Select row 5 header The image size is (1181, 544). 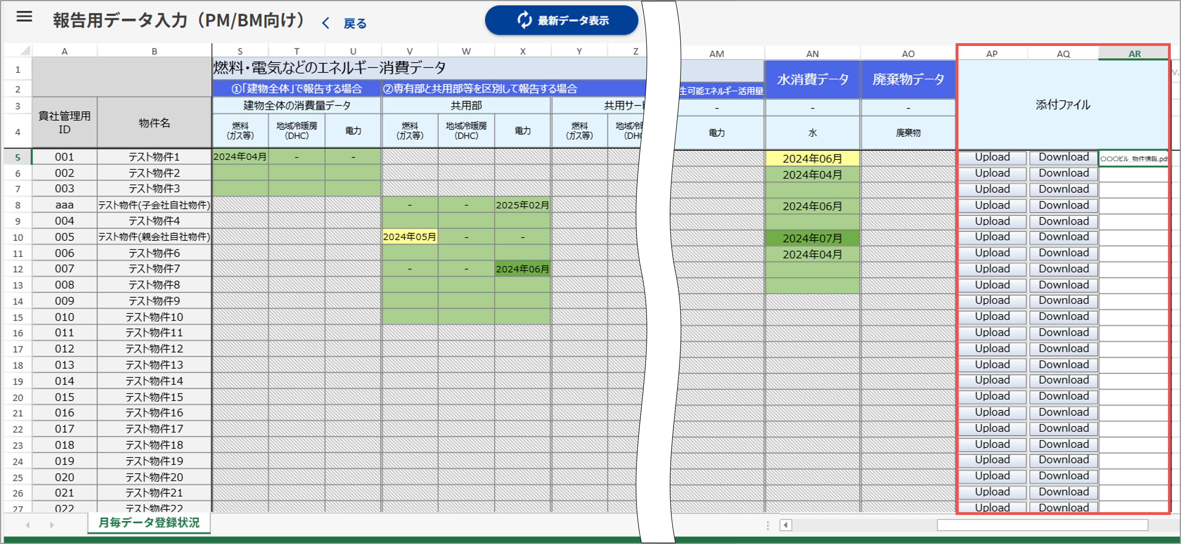(17, 157)
